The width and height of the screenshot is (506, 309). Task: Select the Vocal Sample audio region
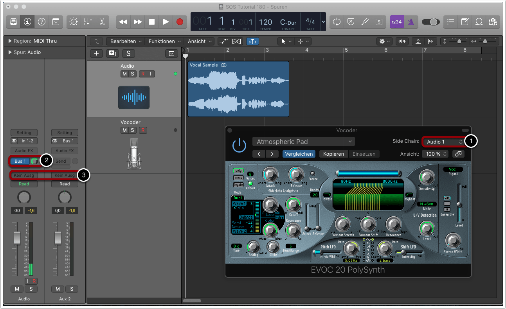pyautogui.click(x=238, y=90)
